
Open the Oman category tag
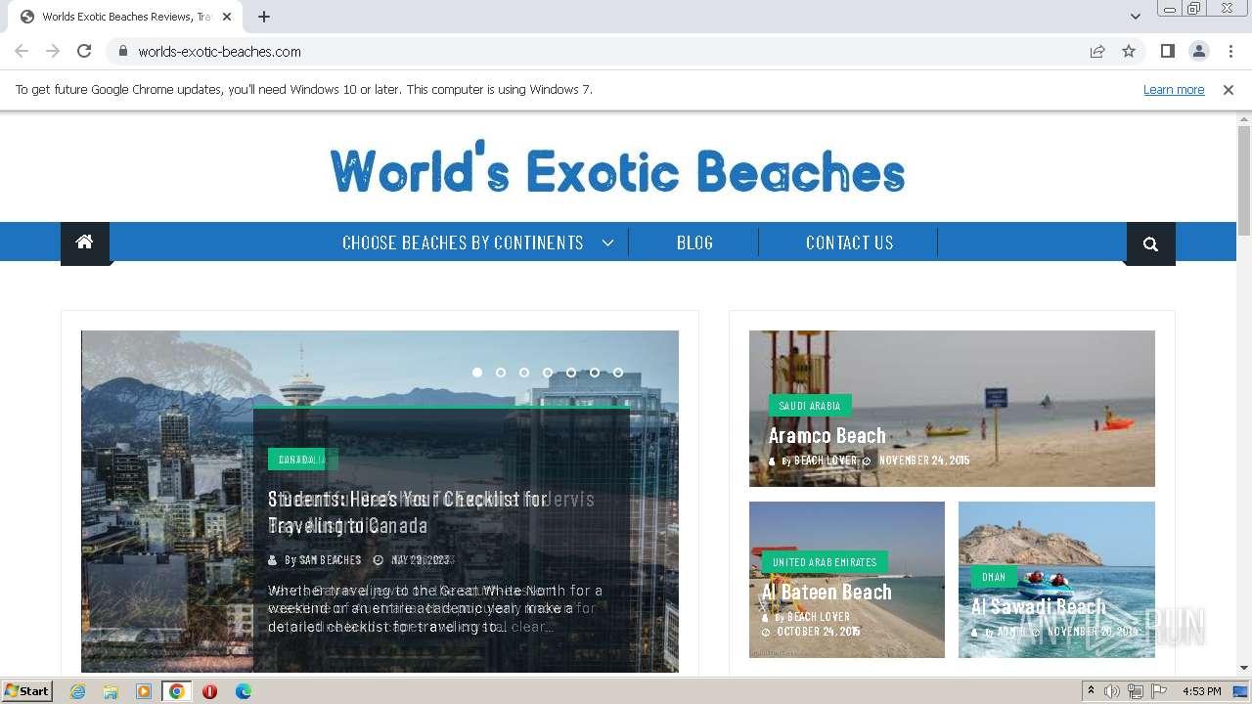(x=994, y=577)
